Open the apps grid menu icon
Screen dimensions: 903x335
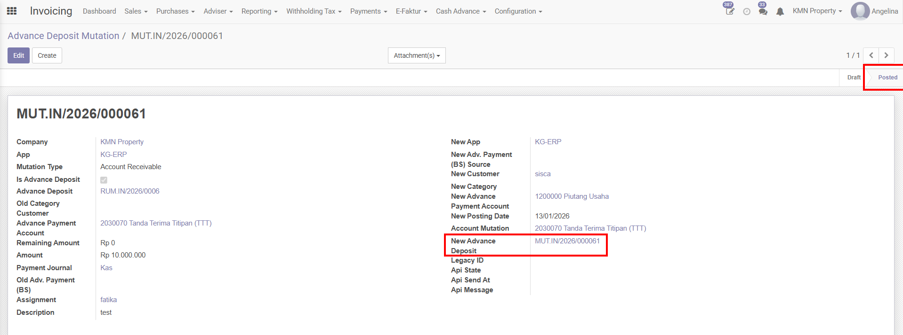pyautogui.click(x=12, y=11)
